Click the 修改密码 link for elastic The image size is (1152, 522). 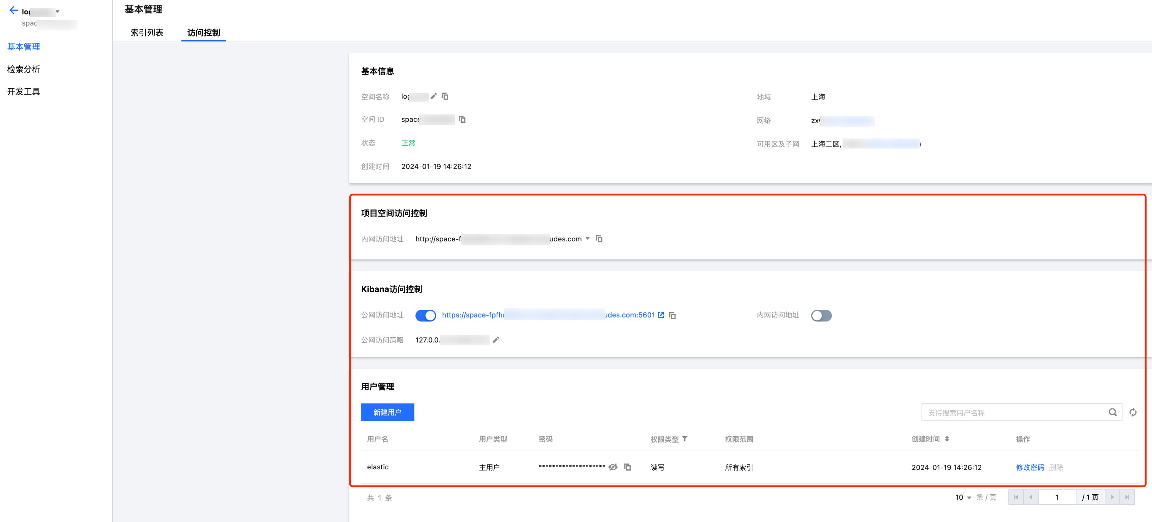point(1030,467)
